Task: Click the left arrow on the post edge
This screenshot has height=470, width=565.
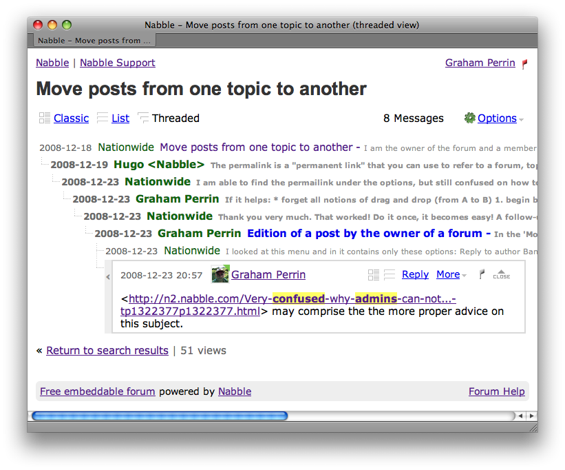Action: 108,277
